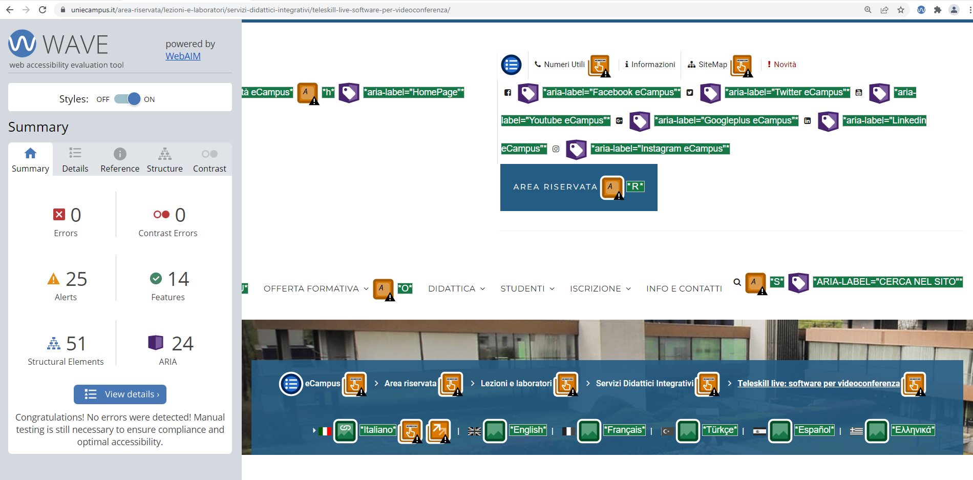
Task: Click the search magnifier icon in site menu
Action: pyautogui.click(x=737, y=282)
